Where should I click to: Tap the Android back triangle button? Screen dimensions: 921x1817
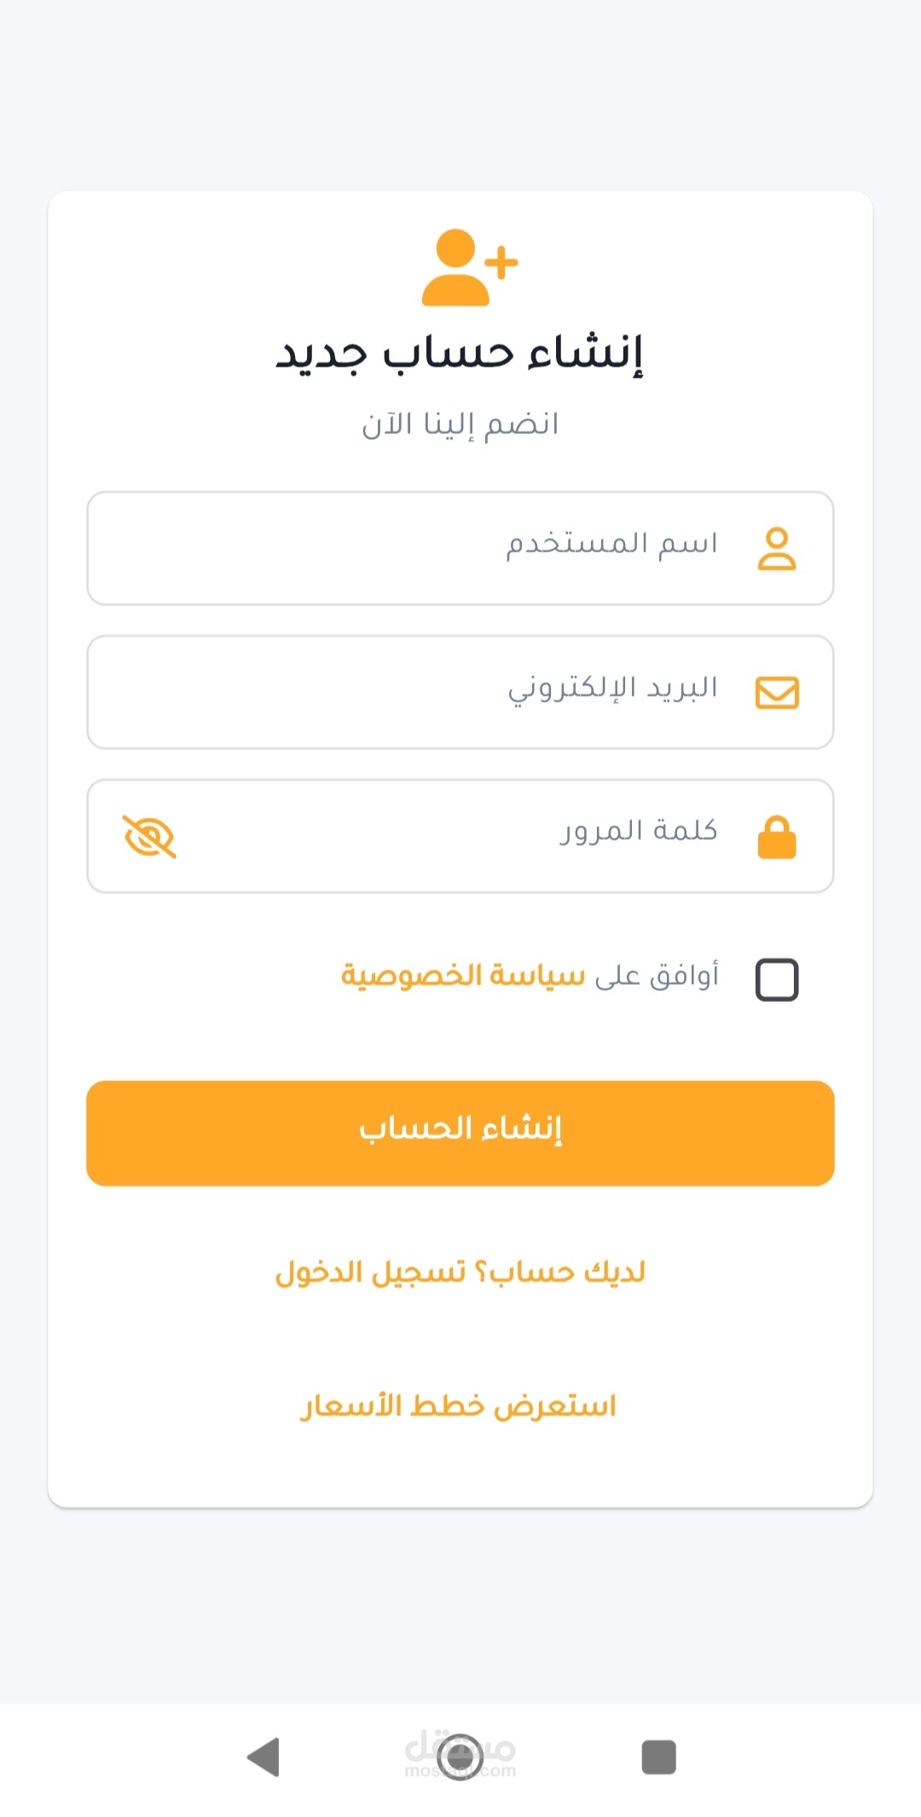click(x=264, y=1757)
